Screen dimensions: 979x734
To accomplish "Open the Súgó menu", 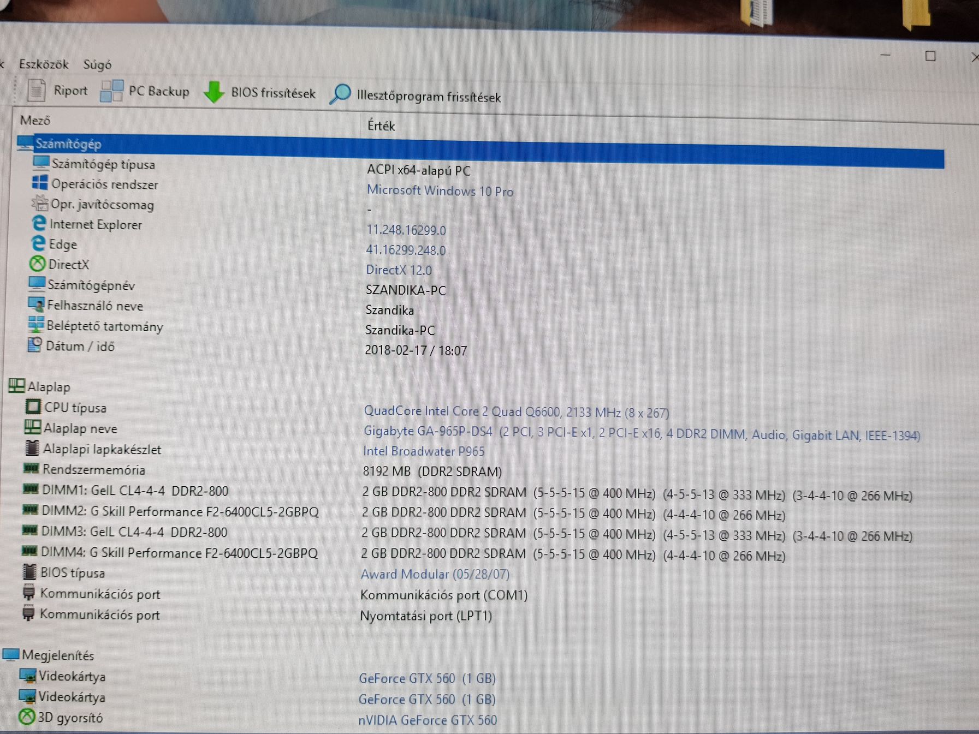I will point(97,65).
